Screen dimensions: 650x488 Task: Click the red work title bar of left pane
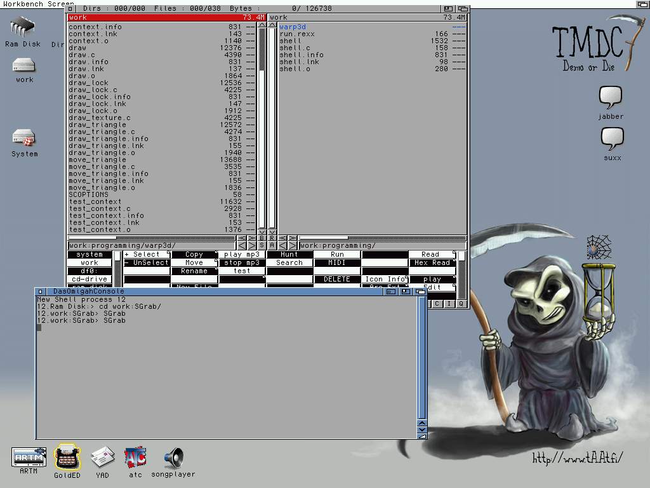167,17
